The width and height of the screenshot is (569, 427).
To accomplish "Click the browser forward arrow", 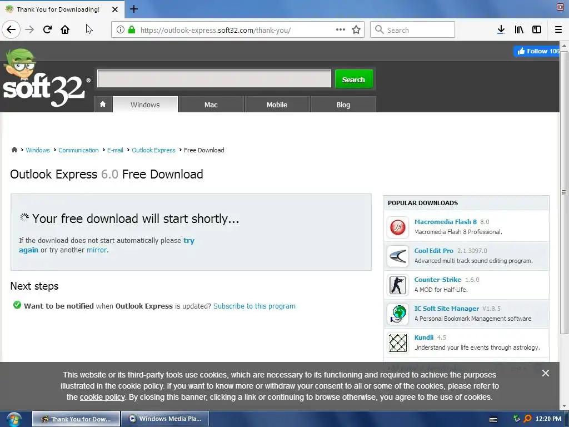I will [29, 29].
